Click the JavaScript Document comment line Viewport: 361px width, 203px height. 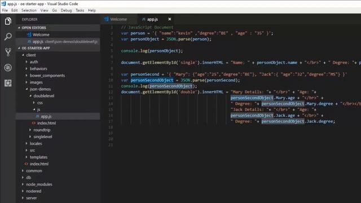pos(147,28)
